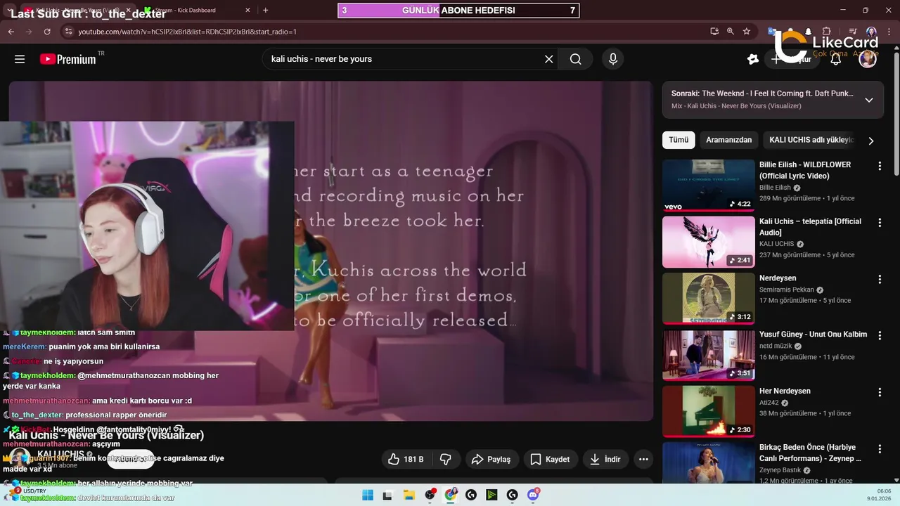This screenshot has height=506, width=900.
Task: Open Discord from the taskbar
Action: (533, 495)
